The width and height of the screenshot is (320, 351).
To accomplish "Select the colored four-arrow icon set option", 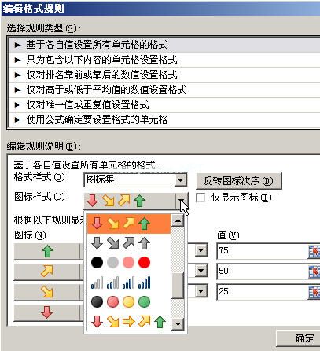I will click(129, 224).
